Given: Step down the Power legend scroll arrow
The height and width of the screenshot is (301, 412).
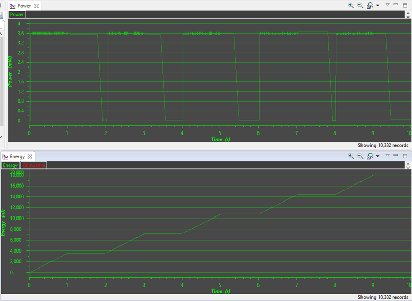Looking at the screenshot, I should (408, 16).
